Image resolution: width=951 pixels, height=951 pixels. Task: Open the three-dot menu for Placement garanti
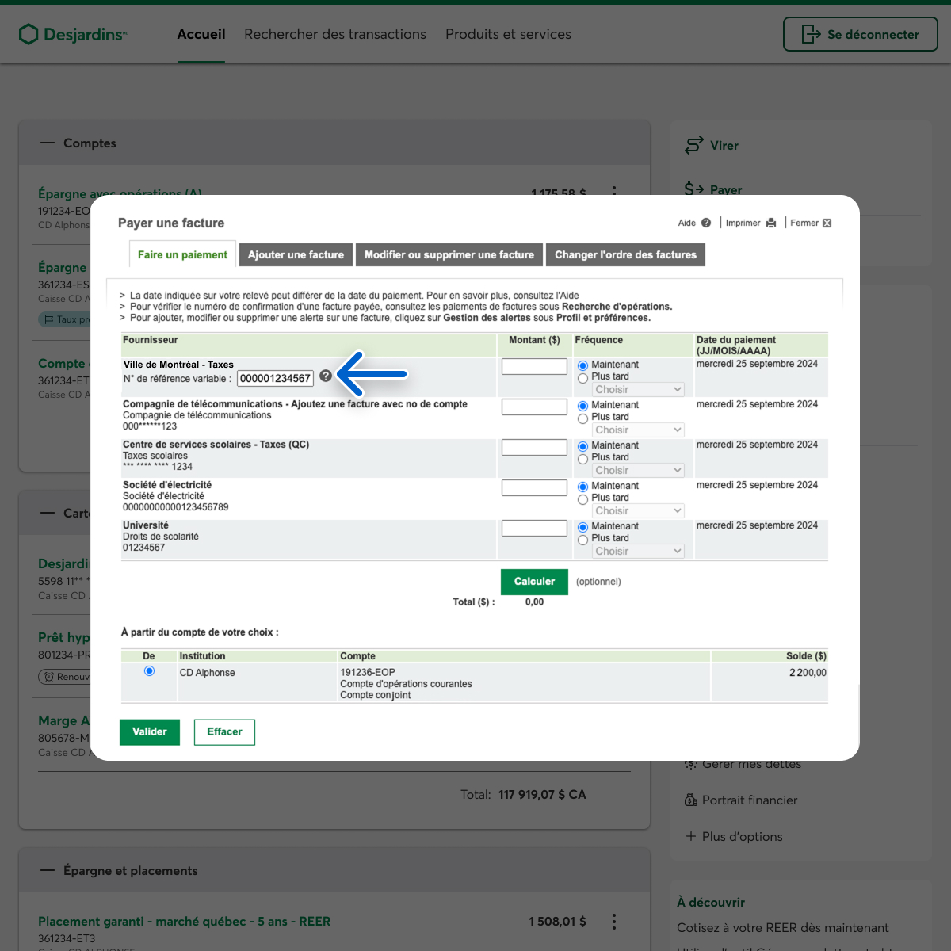613,921
